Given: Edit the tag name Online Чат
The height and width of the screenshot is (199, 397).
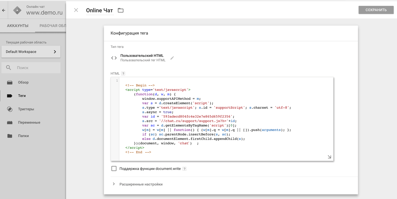Looking at the screenshot, I should [100, 10].
